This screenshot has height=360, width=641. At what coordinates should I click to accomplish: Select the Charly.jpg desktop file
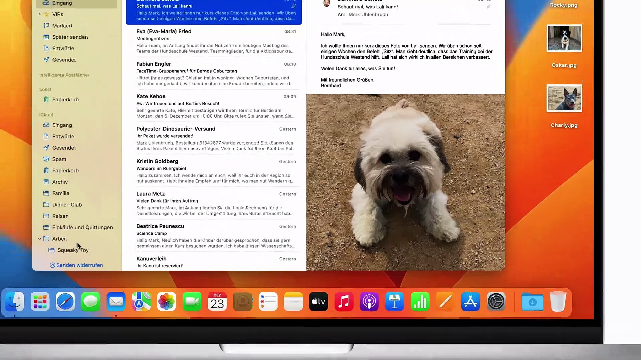point(564,98)
